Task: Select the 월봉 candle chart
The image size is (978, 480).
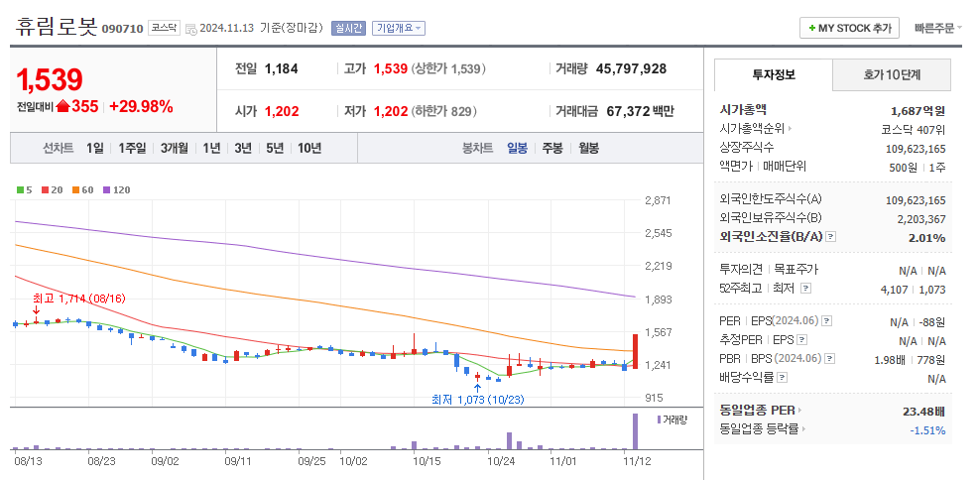Action: [x=588, y=149]
